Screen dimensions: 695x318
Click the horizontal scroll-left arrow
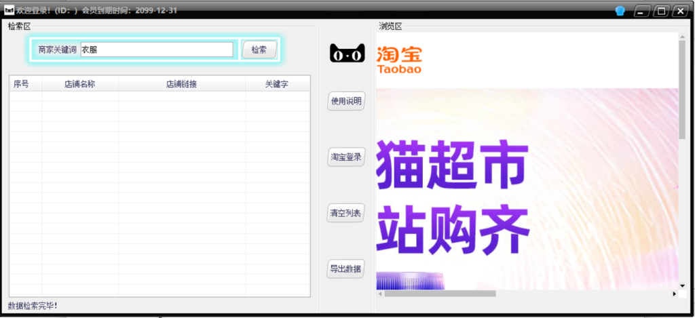[380, 294]
